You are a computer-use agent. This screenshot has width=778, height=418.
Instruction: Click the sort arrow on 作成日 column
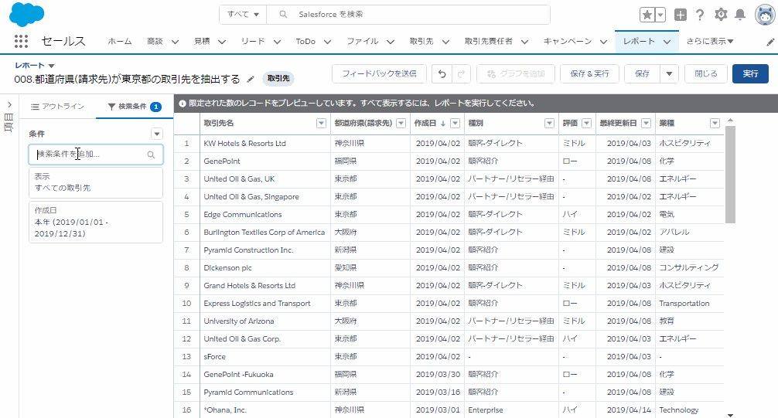tap(443, 124)
